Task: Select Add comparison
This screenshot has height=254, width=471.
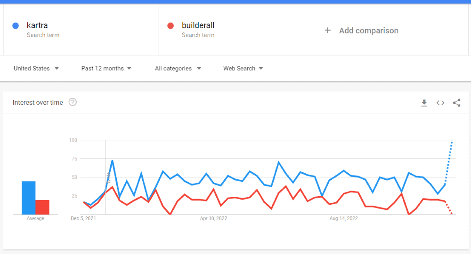Action: coord(369,31)
